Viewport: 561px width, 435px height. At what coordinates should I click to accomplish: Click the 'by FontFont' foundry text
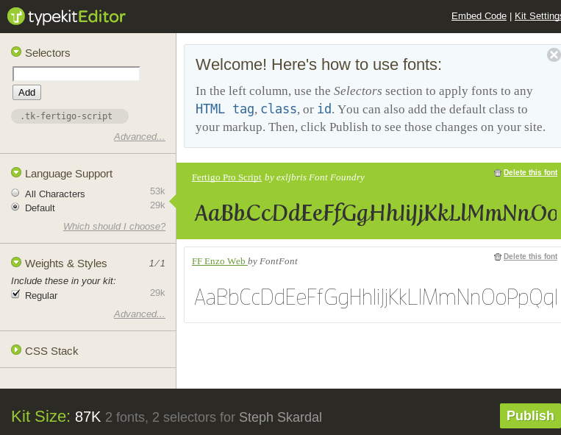tap(273, 261)
